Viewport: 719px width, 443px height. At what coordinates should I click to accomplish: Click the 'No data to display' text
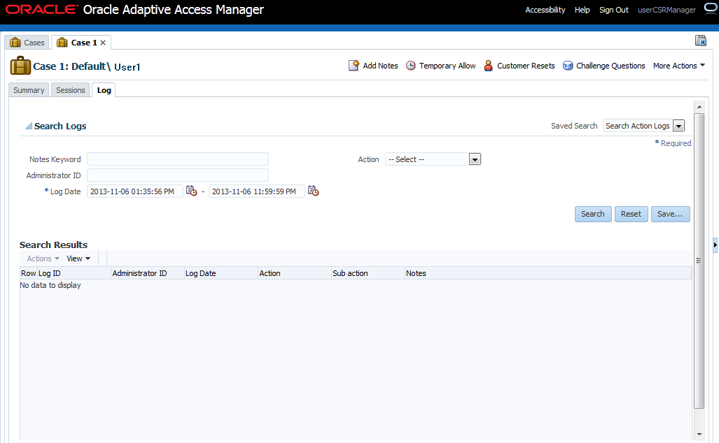click(x=50, y=285)
